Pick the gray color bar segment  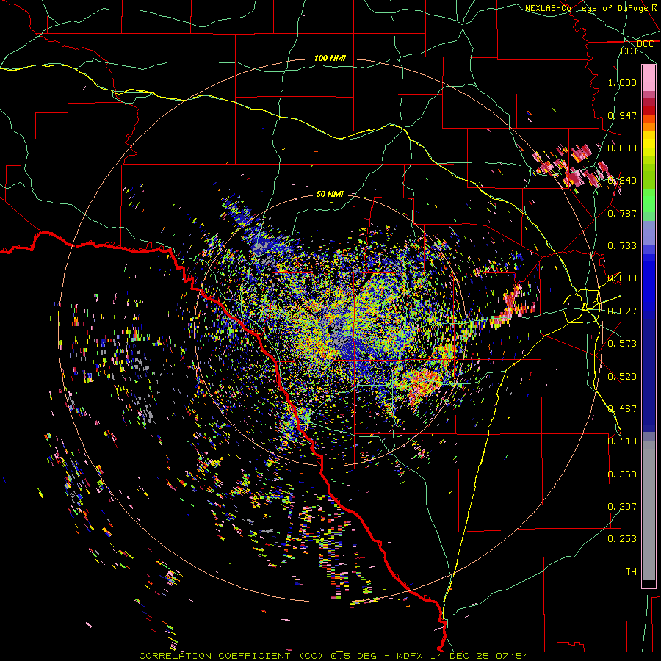[x=649, y=510]
